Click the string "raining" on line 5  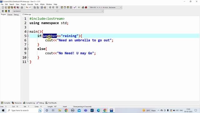(x=69, y=36)
